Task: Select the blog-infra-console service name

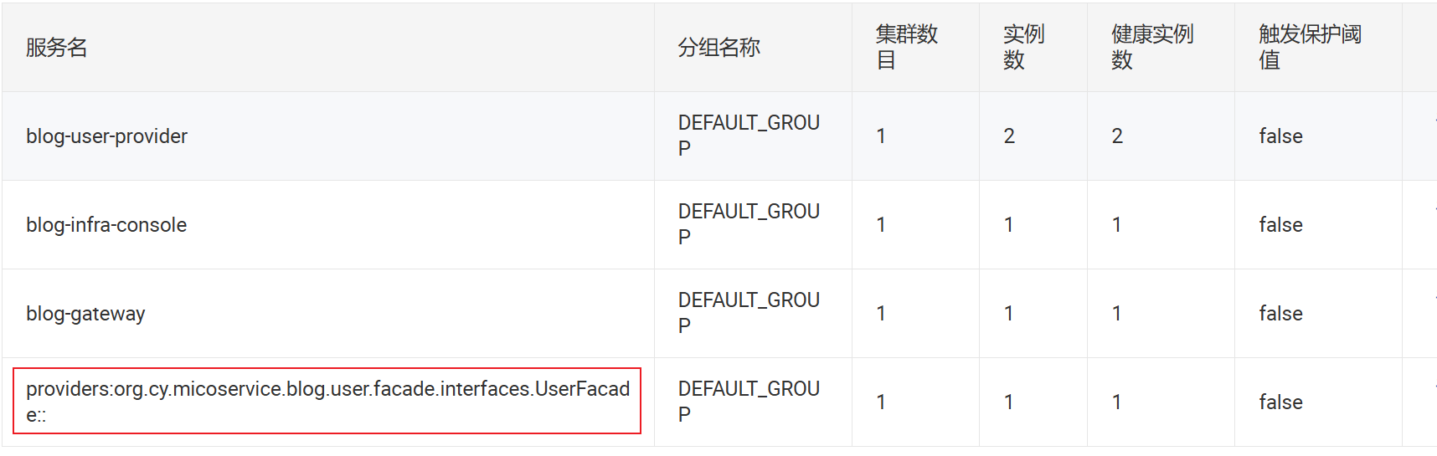Action: point(106,225)
